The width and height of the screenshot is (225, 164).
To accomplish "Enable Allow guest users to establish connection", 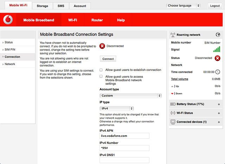I will click(x=101, y=70).
